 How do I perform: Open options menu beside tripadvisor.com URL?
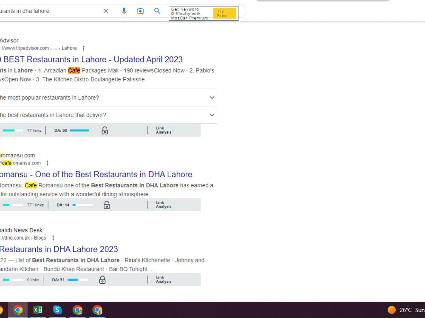click(83, 48)
